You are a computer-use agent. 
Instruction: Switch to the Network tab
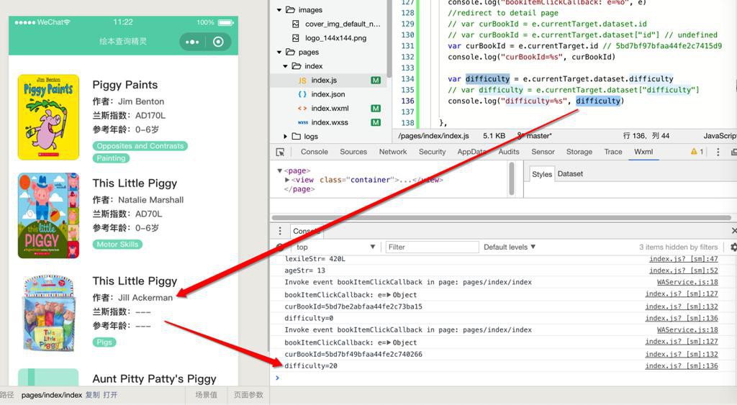click(x=393, y=152)
